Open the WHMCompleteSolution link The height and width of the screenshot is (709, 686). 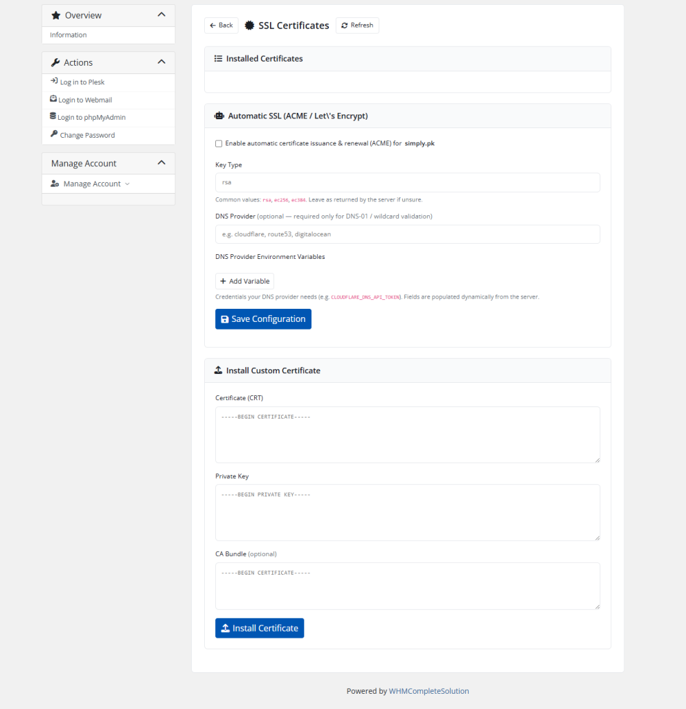tap(428, 691)
